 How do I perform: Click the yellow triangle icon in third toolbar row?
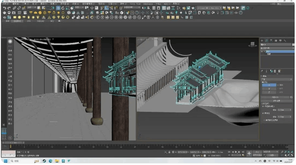49,17
